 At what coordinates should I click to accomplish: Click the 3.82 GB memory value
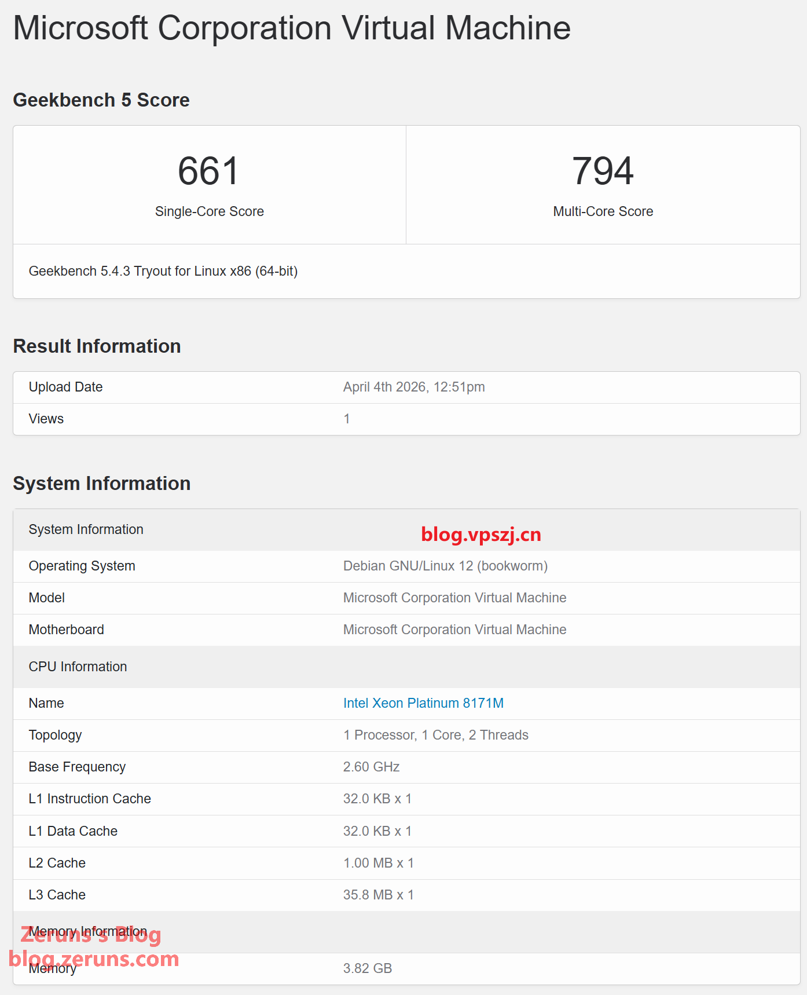[x=368, y=968]
